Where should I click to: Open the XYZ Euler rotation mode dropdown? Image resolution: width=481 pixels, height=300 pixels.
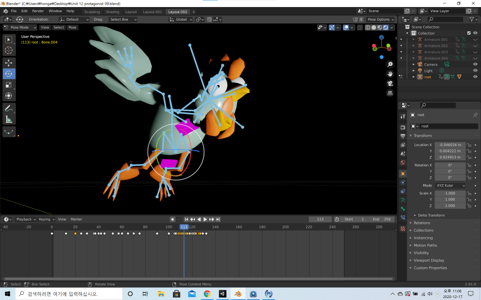[450, 186]
